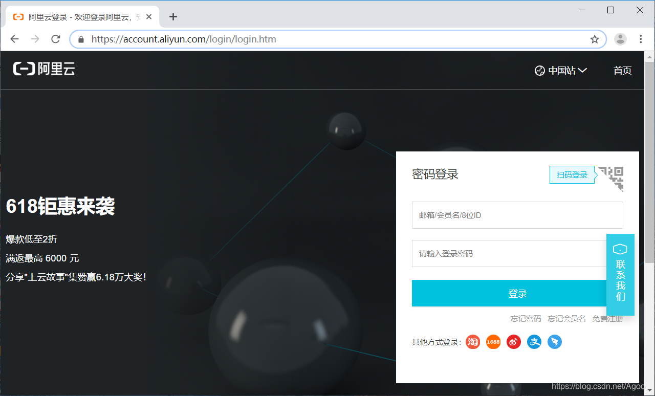Screen dimensions: 655x396
Task: Open the 忘记密码 forgot password link
Action: click(x=526, y=318)
